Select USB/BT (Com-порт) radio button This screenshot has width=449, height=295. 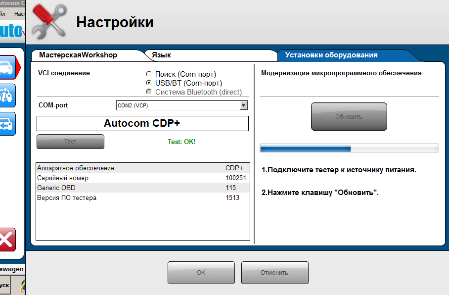coord(149,83)
